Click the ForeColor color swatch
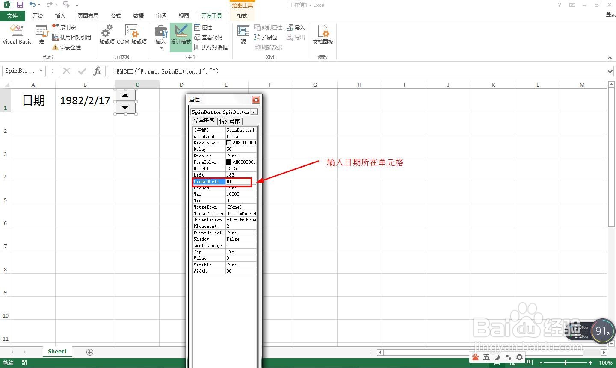Viewport: 616px width, 368px height. tap(228, 162)
